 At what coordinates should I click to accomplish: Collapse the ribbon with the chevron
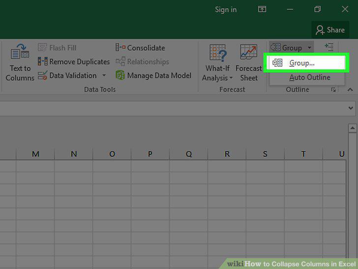350,90
